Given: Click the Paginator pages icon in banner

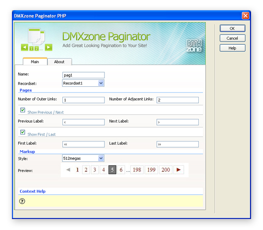Looking at the screenshot, I should 36,39.
